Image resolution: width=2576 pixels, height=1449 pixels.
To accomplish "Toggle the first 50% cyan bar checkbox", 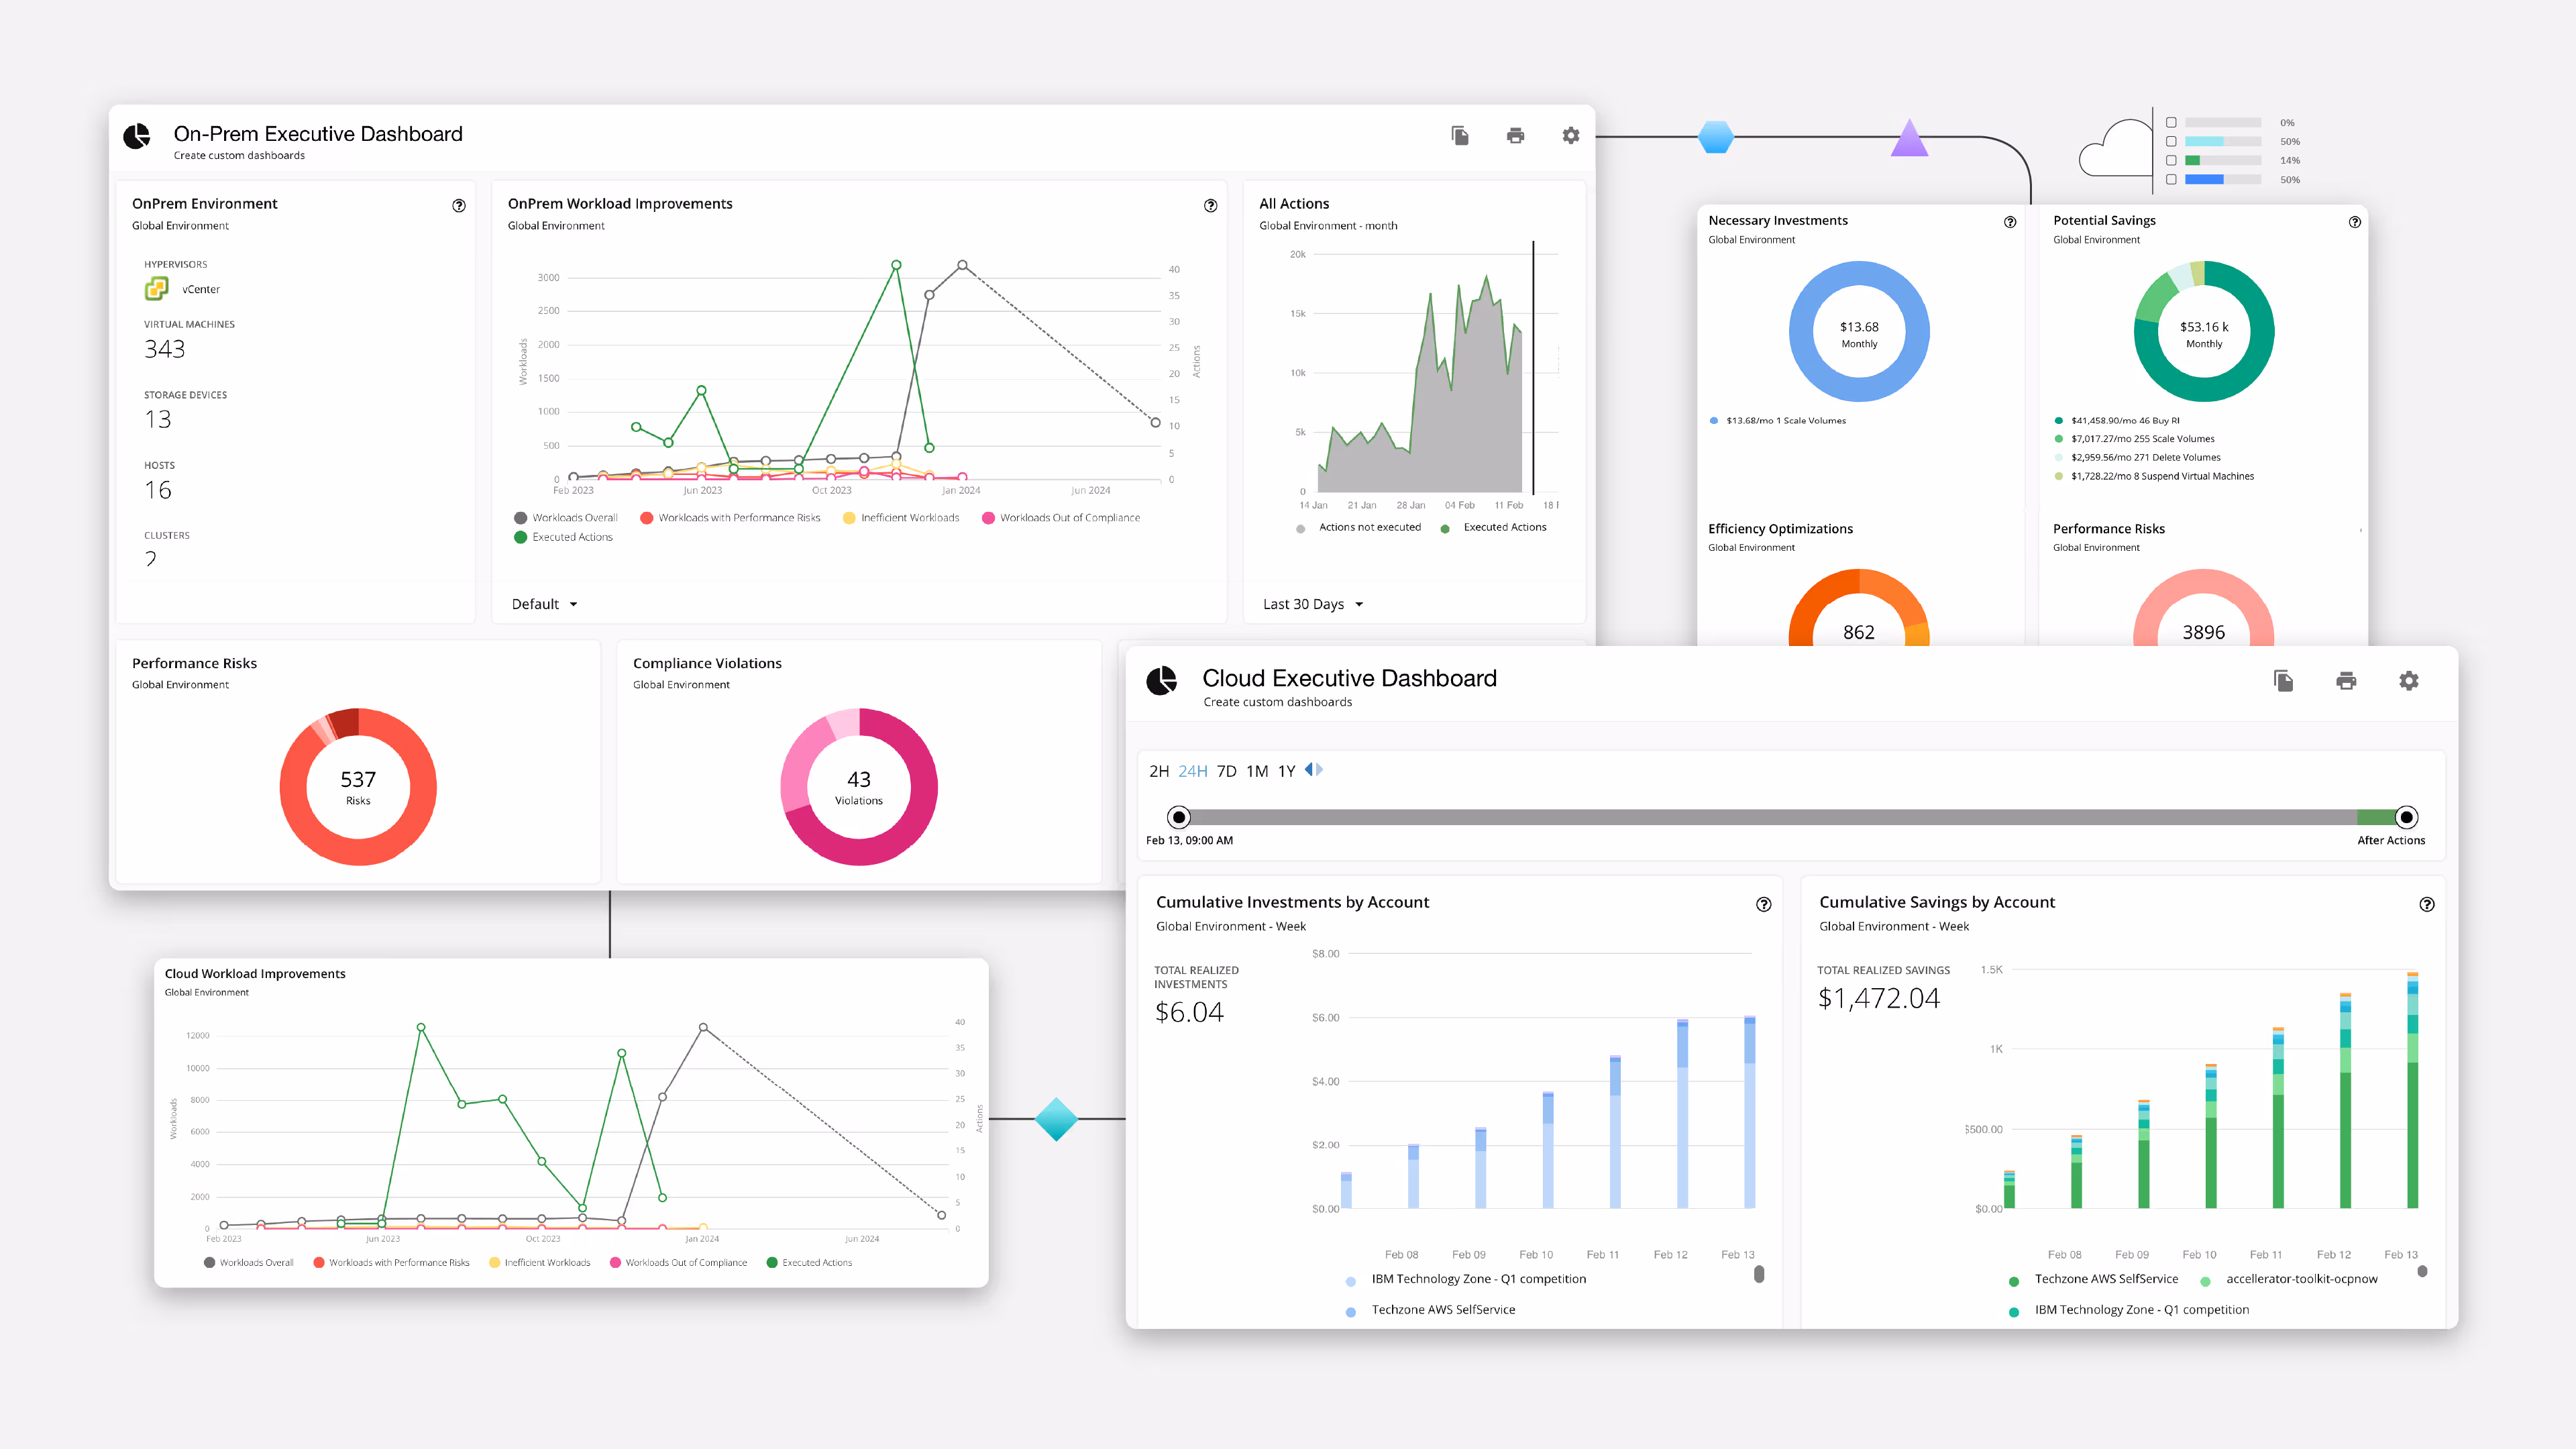I will (2171, 142).
